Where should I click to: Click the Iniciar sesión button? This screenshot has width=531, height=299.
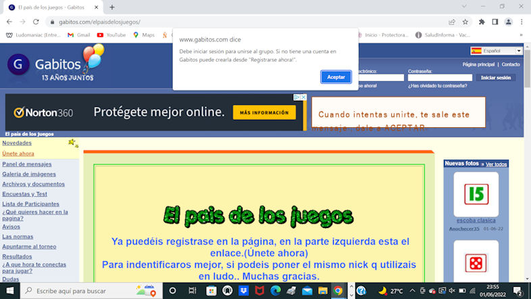point(496,78)
